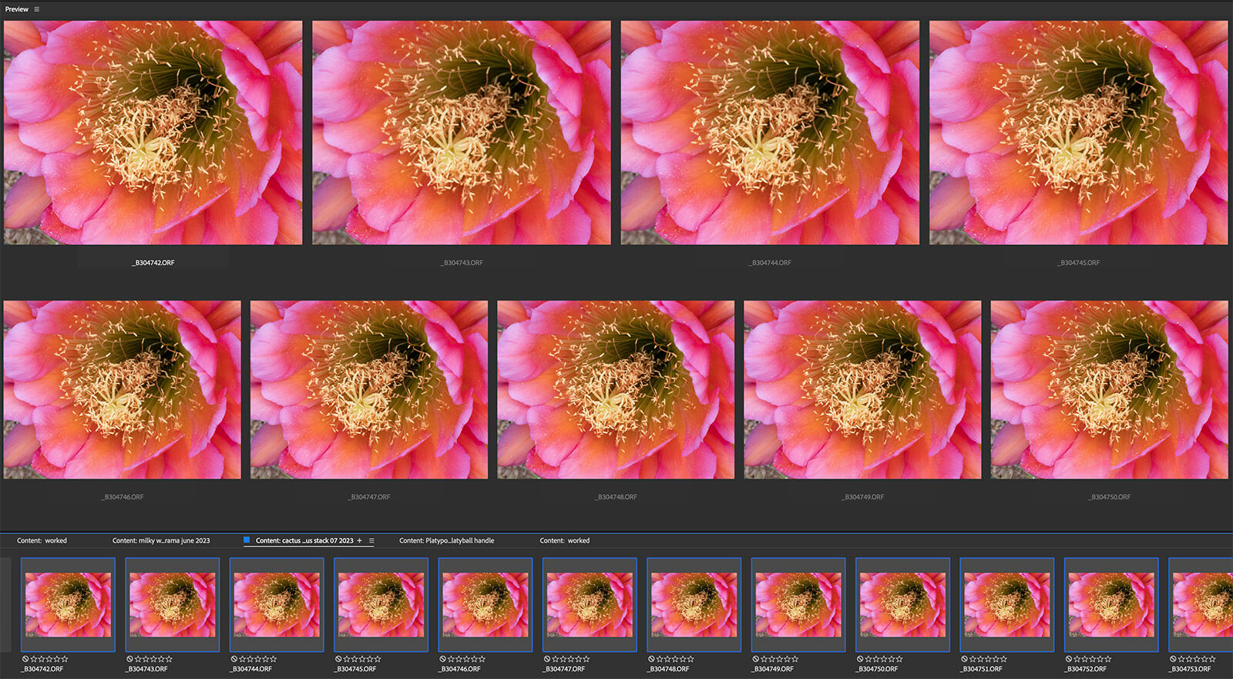Screen dimensions: 1233x679
Task: Switch to the milky w...rama june 2023 tab
Action: pos(160,540)
